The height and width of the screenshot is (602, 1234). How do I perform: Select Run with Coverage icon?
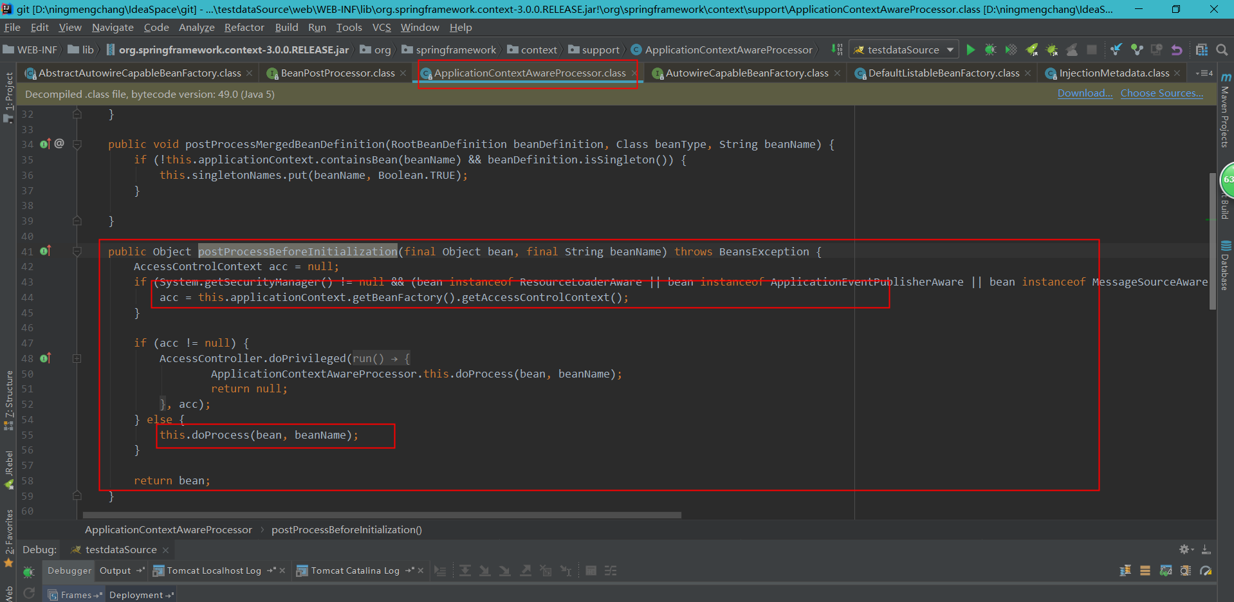pos(1011,49)
